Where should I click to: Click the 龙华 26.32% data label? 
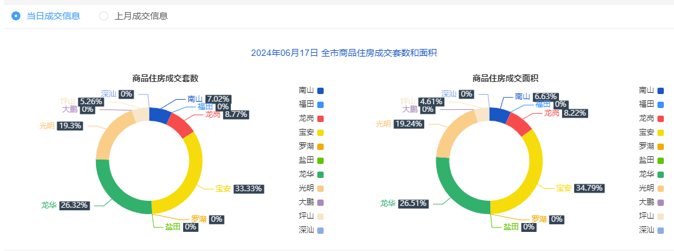(x=65, y=205)
